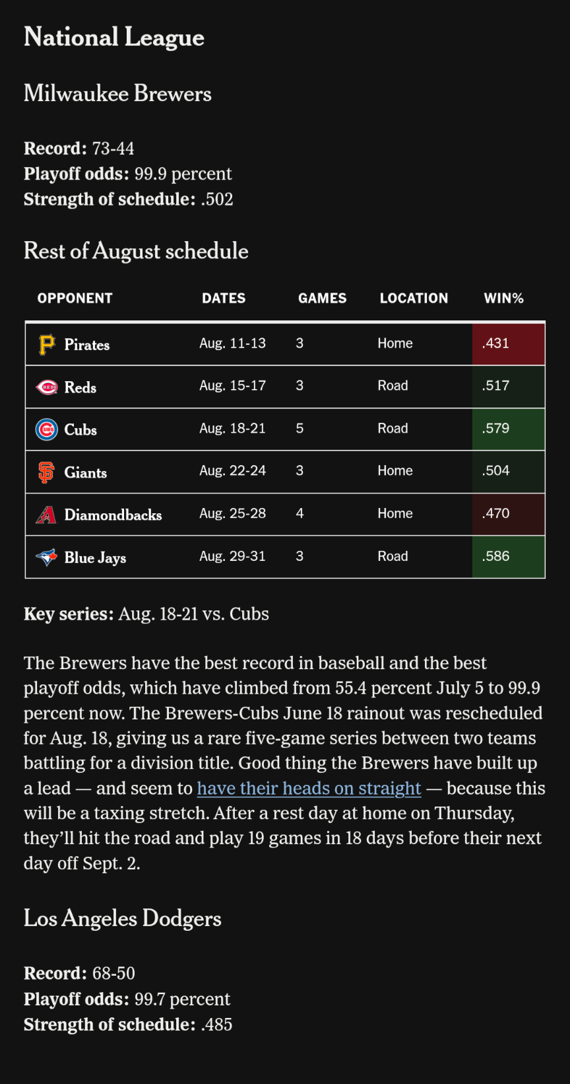Viewport: 570px width, 1084px height.
Task: Click the DATES column header
Action: (224, 298)
